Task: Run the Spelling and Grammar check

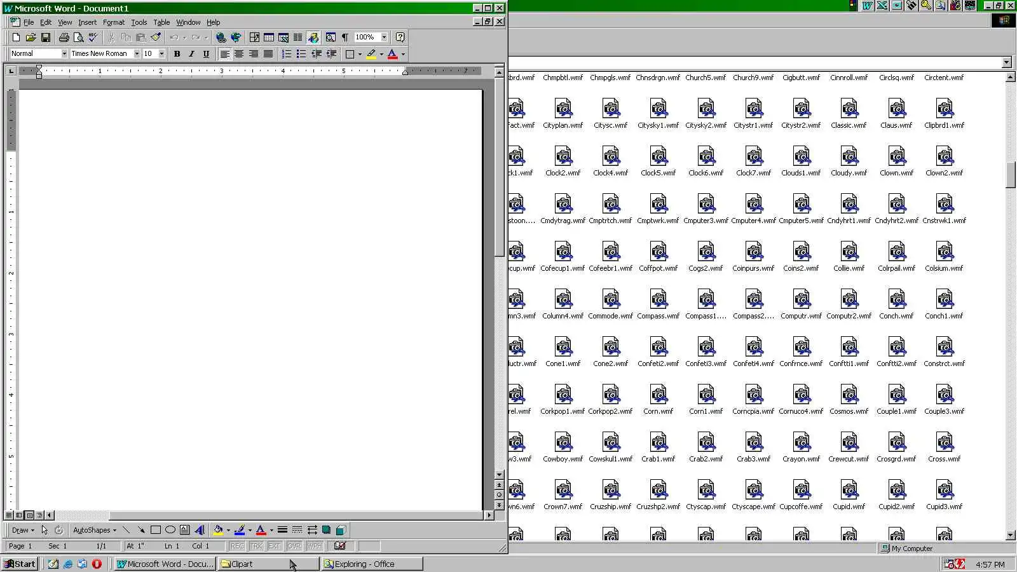Action: click(93, 37)
